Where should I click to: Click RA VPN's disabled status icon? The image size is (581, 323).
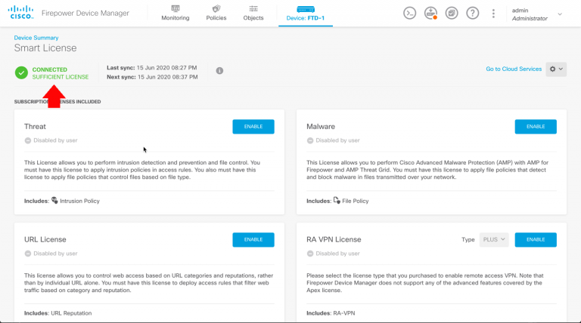(310, 254)
